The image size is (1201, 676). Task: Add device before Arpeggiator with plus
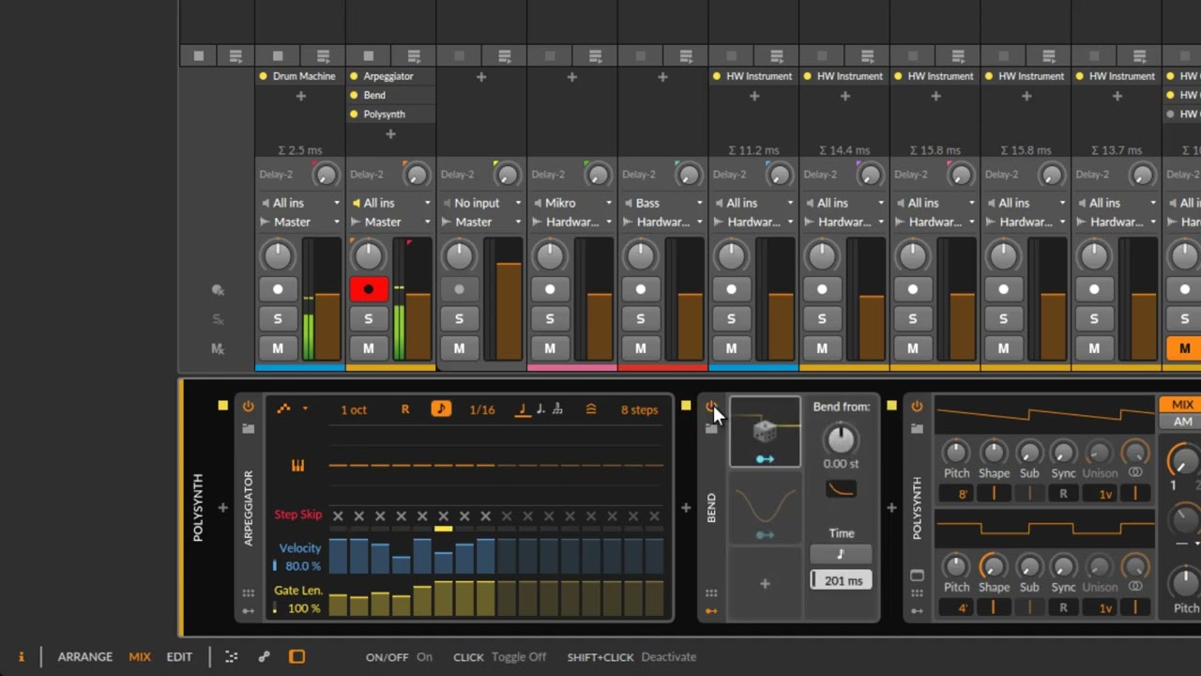(x=222, y=508)
